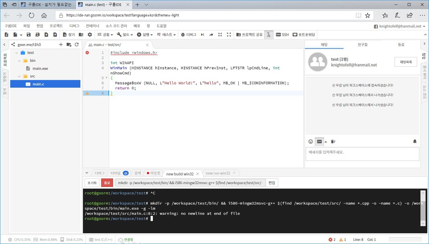Viewport: 429px width, 244px height.
Task: Collapse the bin folder in the tree
Action: tap(19, 61)
